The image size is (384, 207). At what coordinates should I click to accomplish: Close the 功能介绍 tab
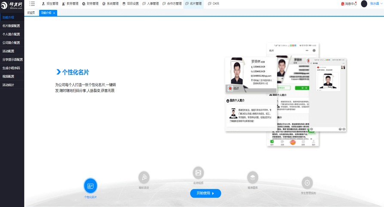coord(54,13)
